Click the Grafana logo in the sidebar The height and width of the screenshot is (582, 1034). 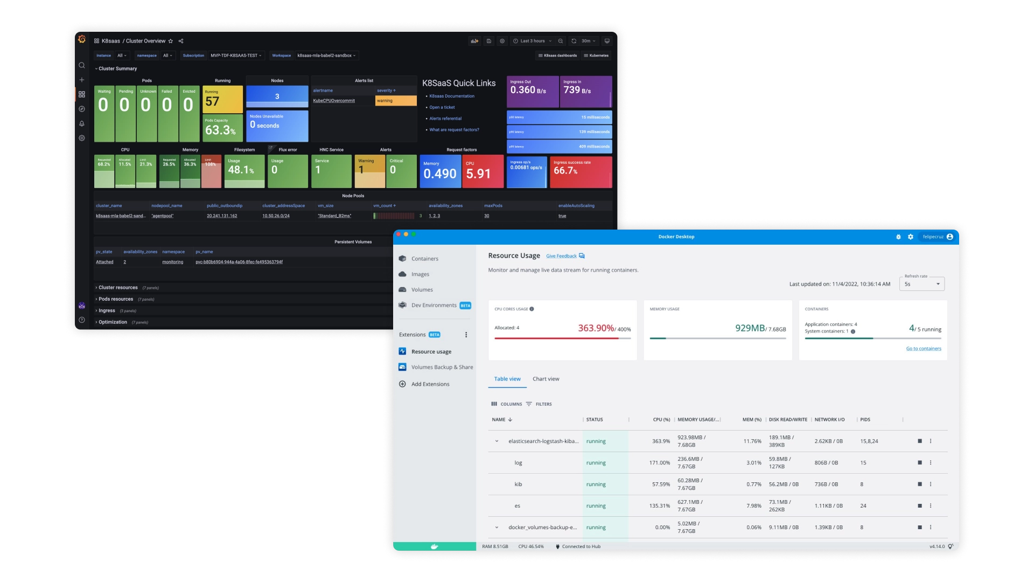82,39
